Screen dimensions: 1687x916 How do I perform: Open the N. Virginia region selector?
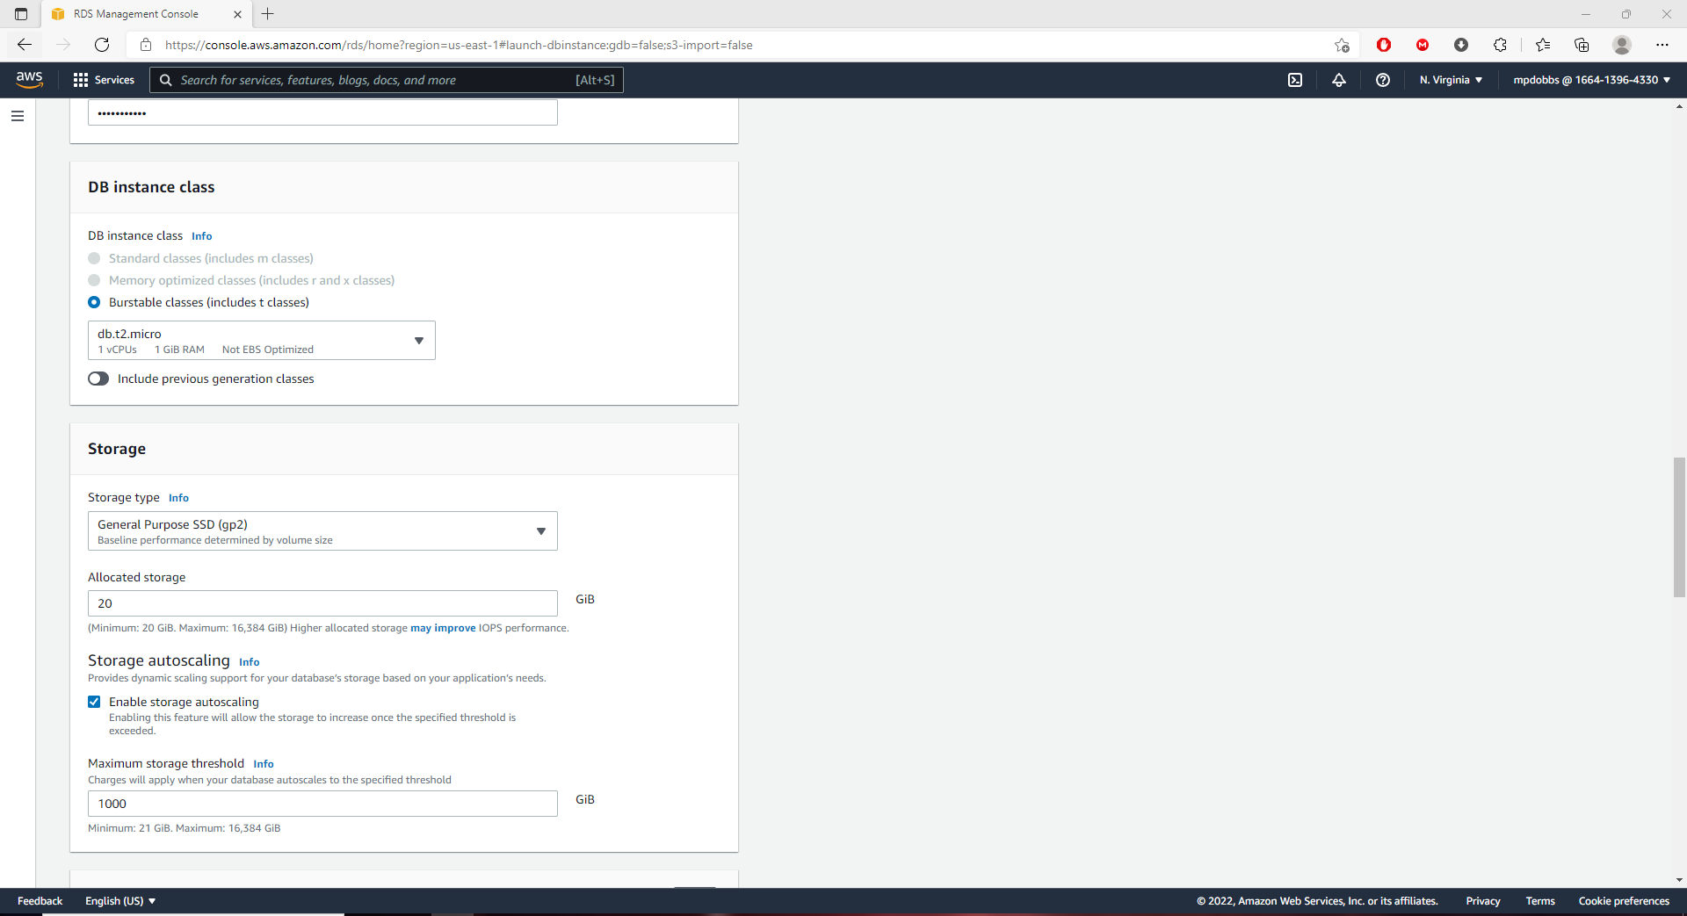(1451, 80)
